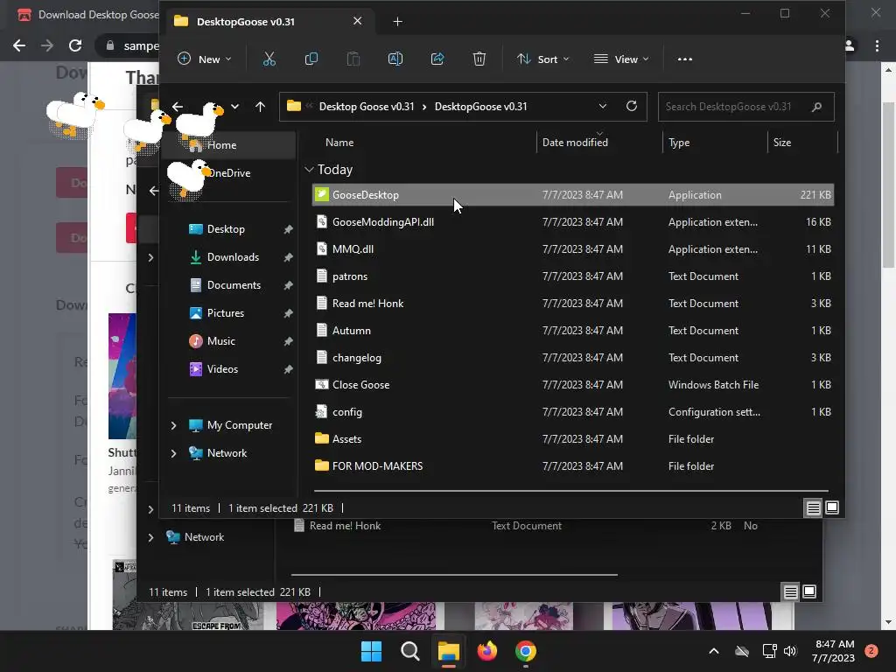
Task: Expand Network node in front window
Action: (174, 453)
